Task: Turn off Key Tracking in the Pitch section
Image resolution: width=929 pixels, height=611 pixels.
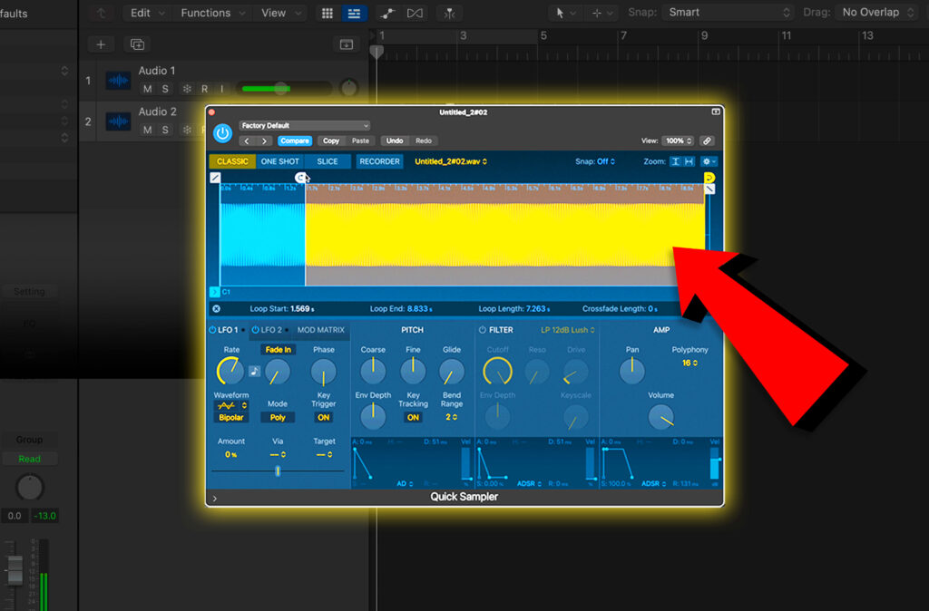Action: tap(413, 417)
